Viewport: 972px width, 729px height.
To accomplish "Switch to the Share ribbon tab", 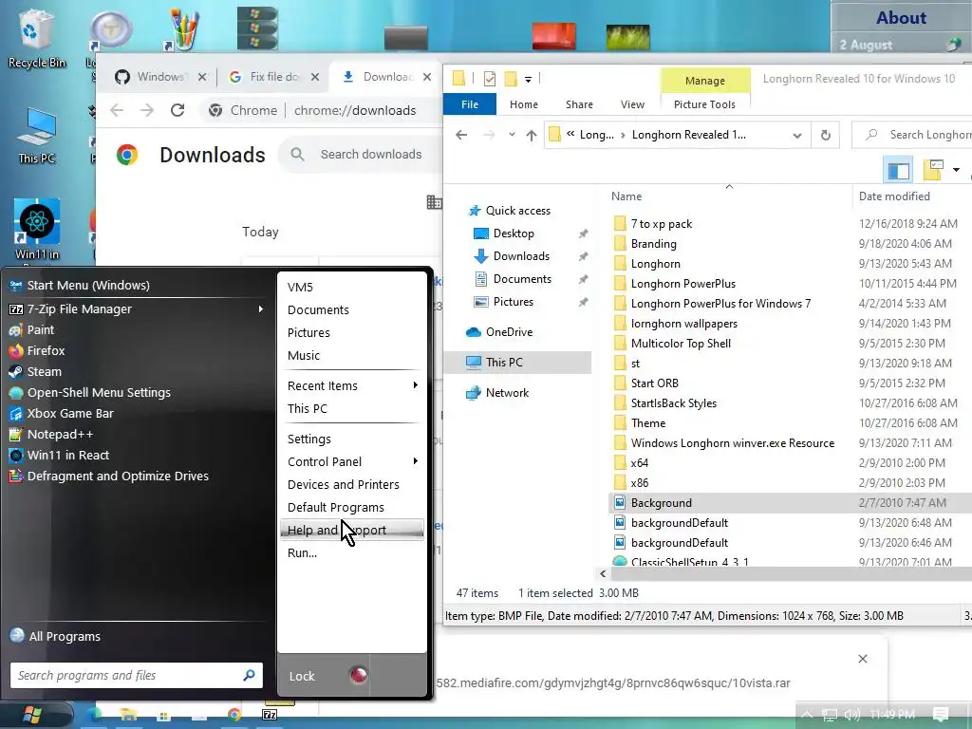I will click(x=579, y=104).
